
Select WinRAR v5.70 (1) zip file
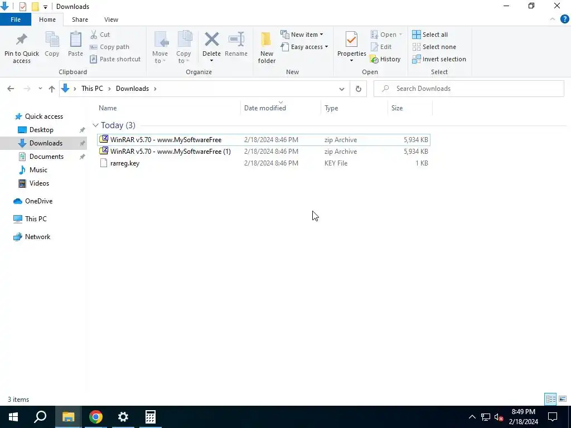coord(264,152)
